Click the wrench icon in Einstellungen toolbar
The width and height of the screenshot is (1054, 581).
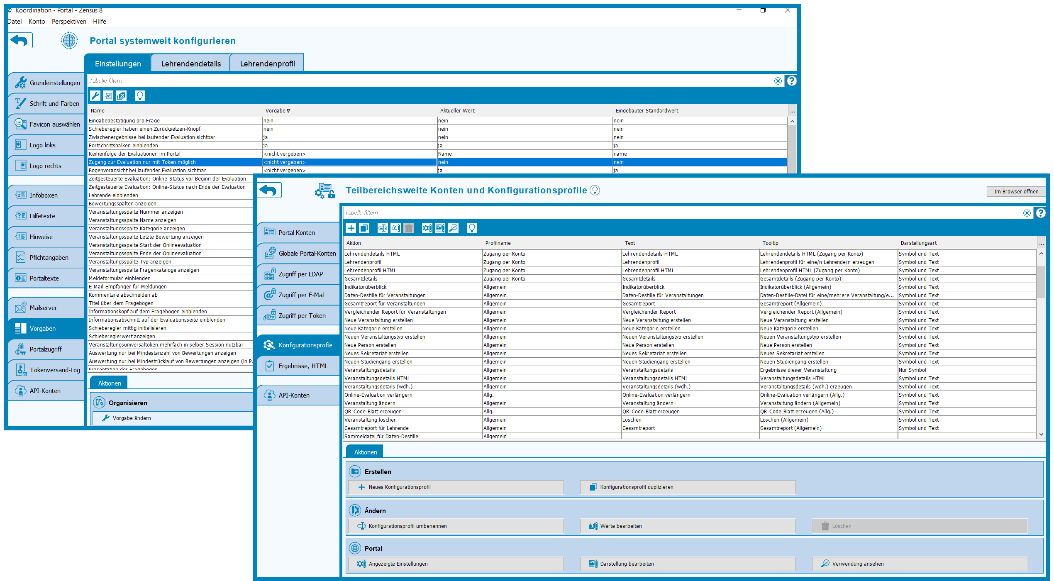pos(95,96)
